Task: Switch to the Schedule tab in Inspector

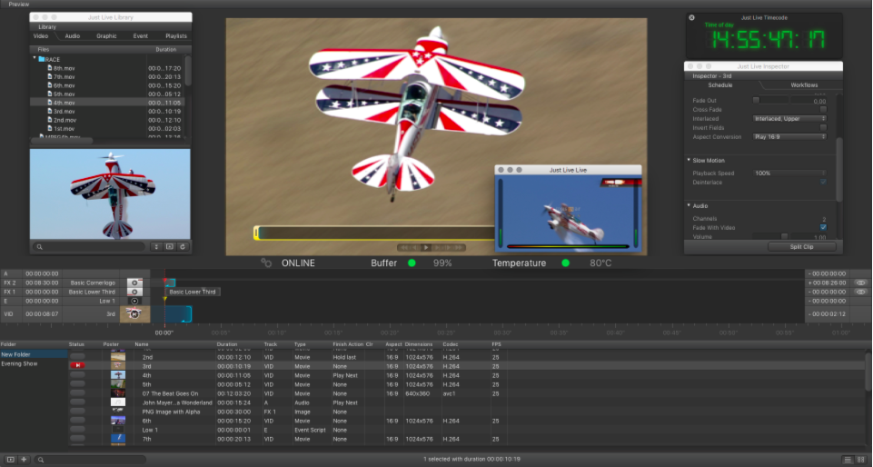Action: (719, 85)
